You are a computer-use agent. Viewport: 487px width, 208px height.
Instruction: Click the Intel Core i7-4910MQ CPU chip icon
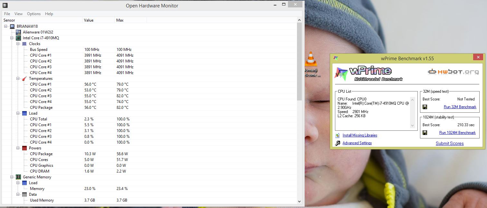18,38
